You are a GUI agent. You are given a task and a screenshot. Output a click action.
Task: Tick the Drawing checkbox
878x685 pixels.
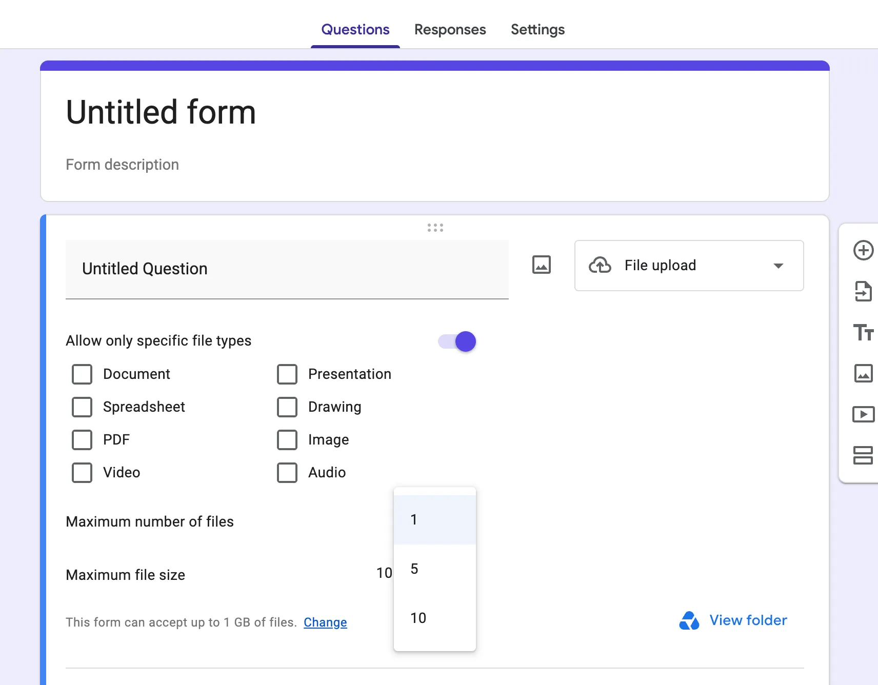point(287,407)
